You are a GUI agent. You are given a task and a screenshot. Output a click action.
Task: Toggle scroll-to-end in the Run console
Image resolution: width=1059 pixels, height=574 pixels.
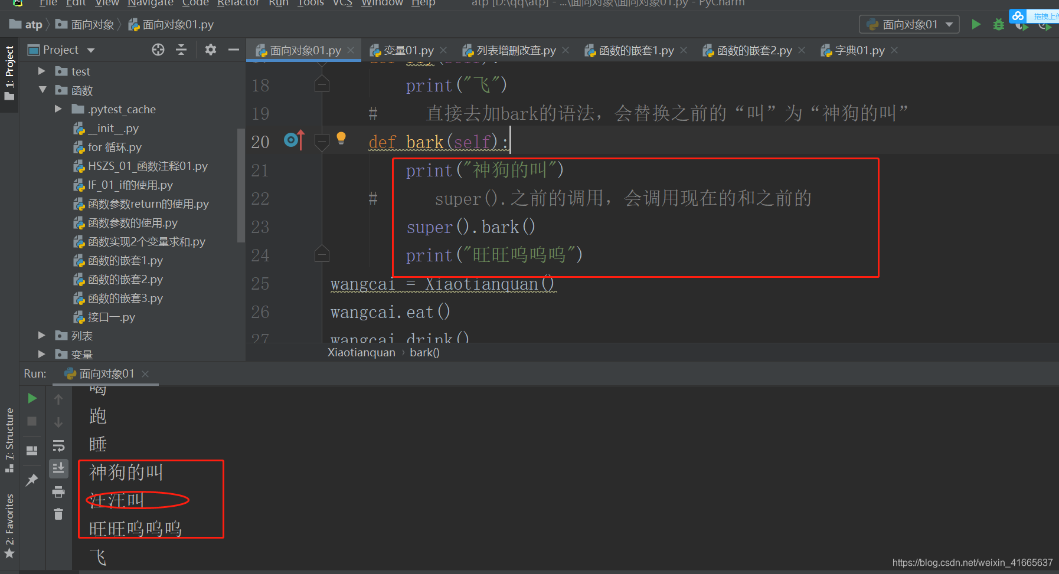pyautogui.click(x=58, y=468)
